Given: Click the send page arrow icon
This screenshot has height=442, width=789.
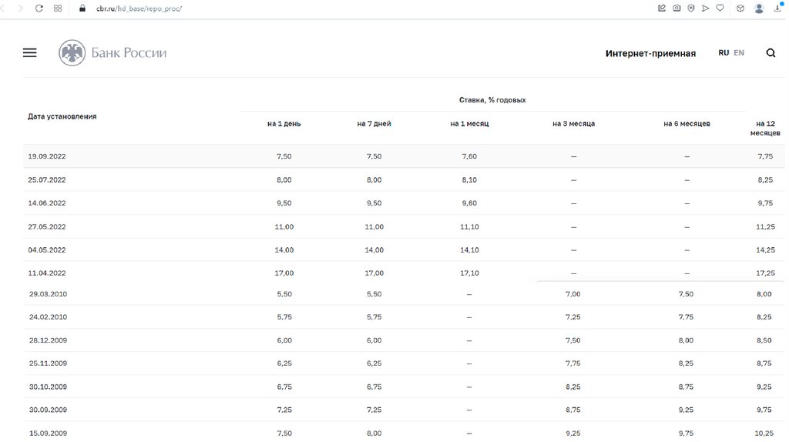Looking at the screenshot, I should (706, 8).
